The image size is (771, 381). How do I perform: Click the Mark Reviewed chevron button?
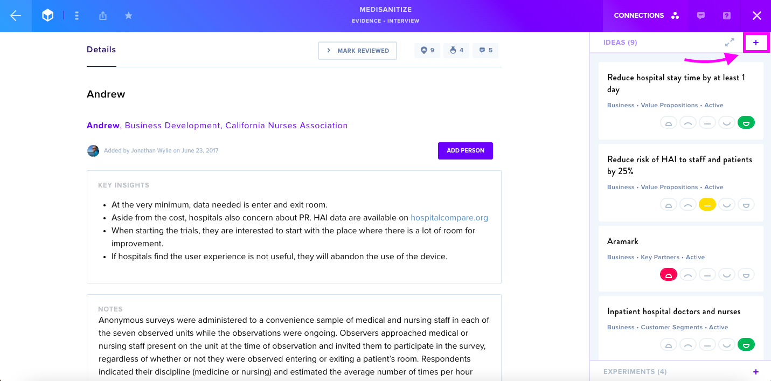(358, 51)
